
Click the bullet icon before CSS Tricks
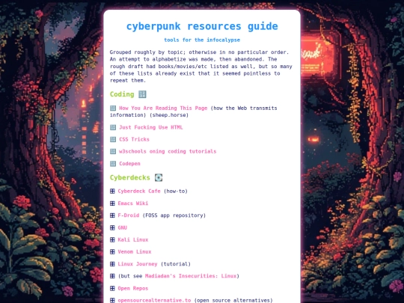pyautogui.click(x=113, y=139)
